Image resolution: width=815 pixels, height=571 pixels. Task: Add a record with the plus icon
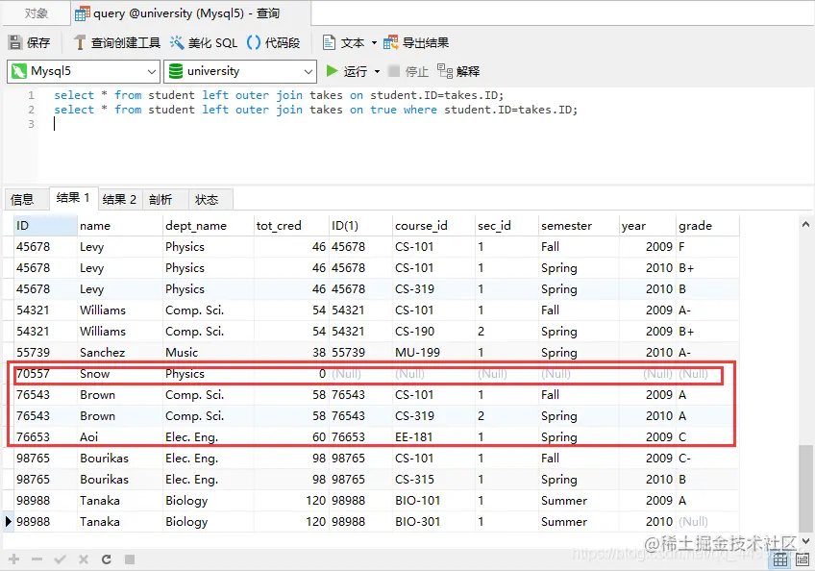(x=14, y=559)
